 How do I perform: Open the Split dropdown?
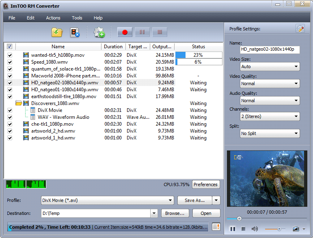pos(270,133)
